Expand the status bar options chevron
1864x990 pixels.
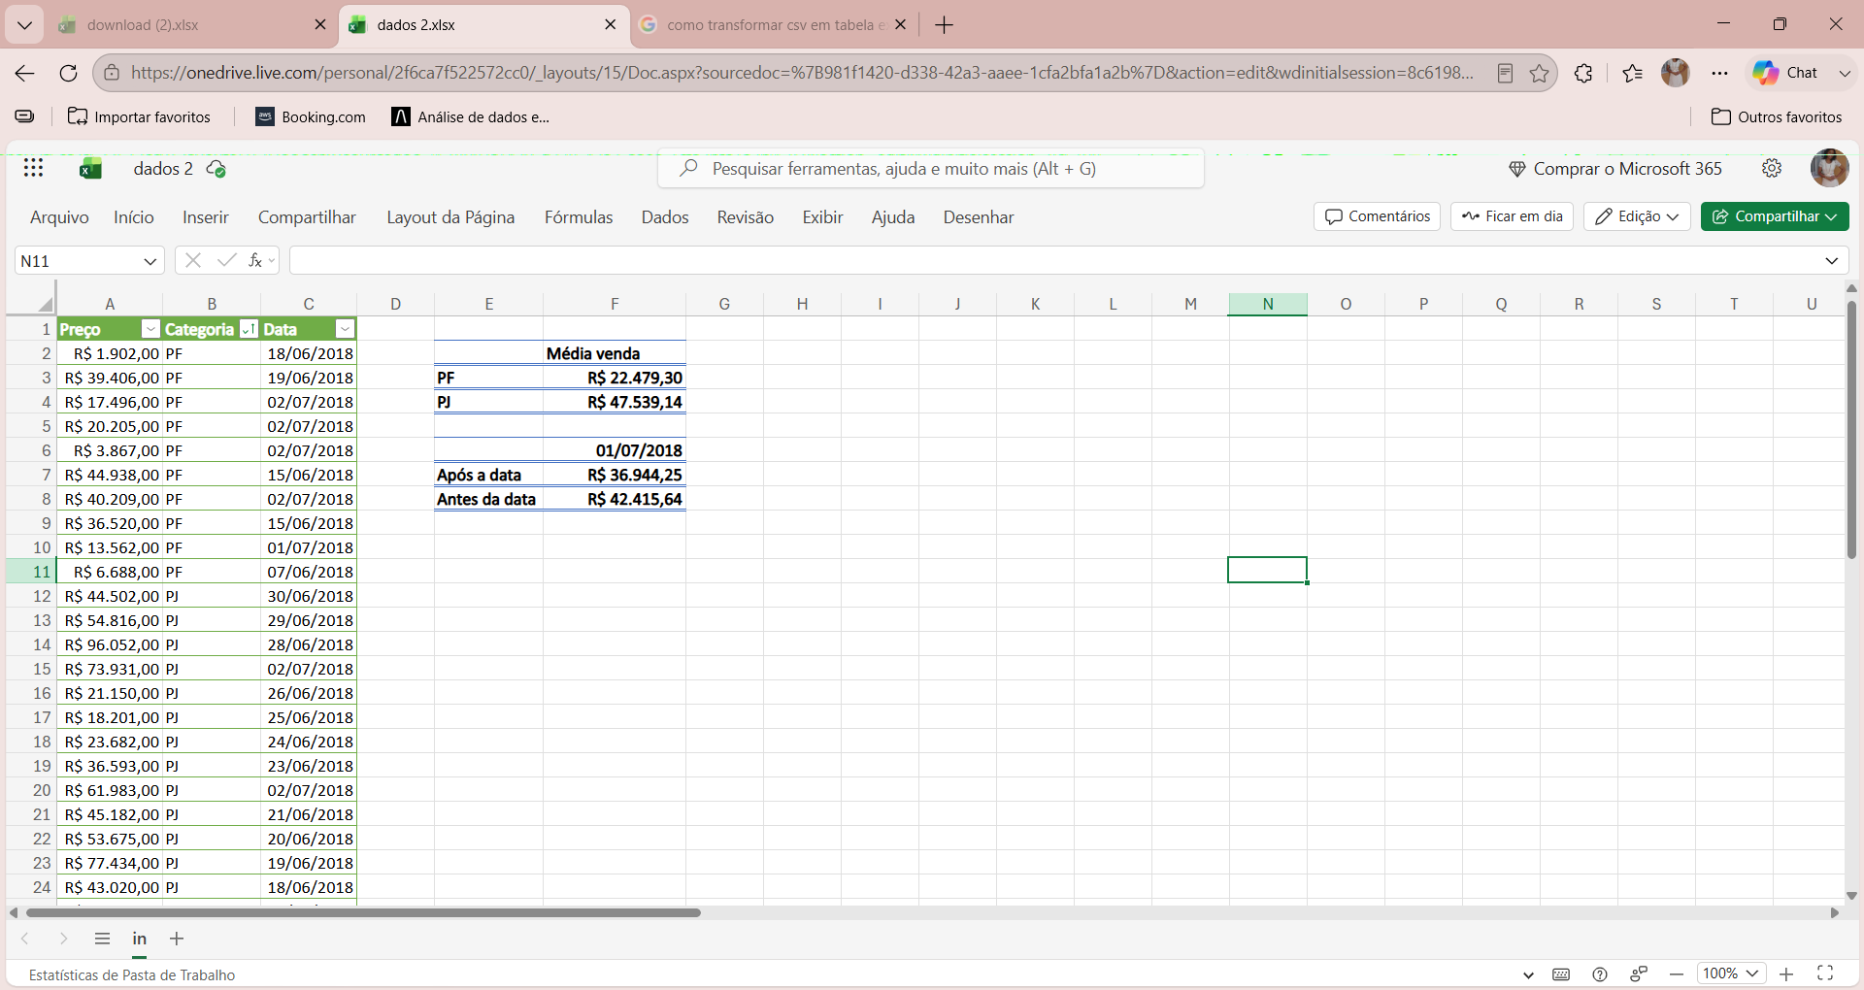click(x=1528, y=974)
